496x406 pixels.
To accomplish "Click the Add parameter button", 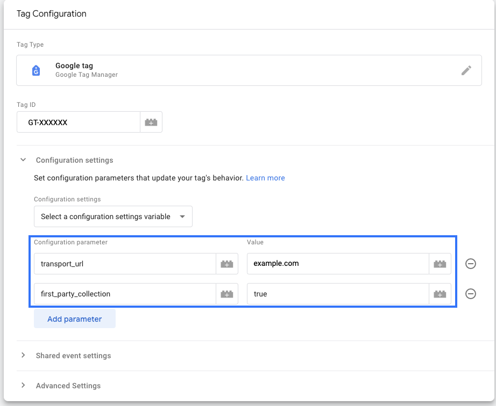I will pyautogui.click(x=74, y=318).
